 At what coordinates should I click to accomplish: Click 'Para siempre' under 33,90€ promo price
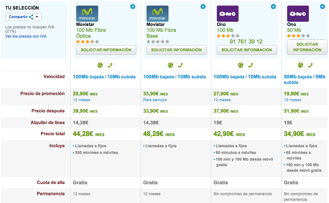(x=155, y=100)
